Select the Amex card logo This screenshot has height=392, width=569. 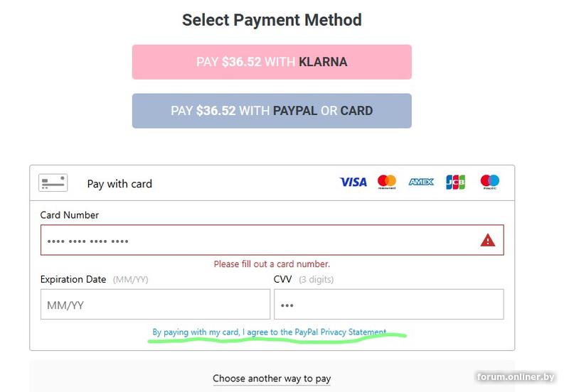point(421,183)
